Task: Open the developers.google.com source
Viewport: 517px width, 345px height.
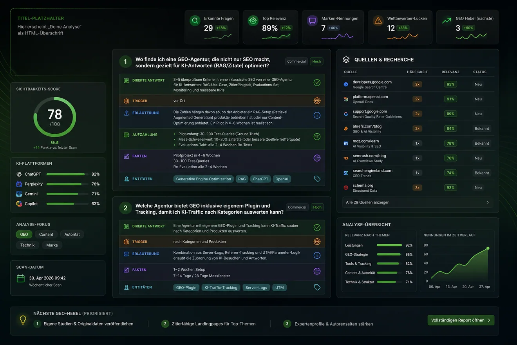Action: click(x=372, y=82)
